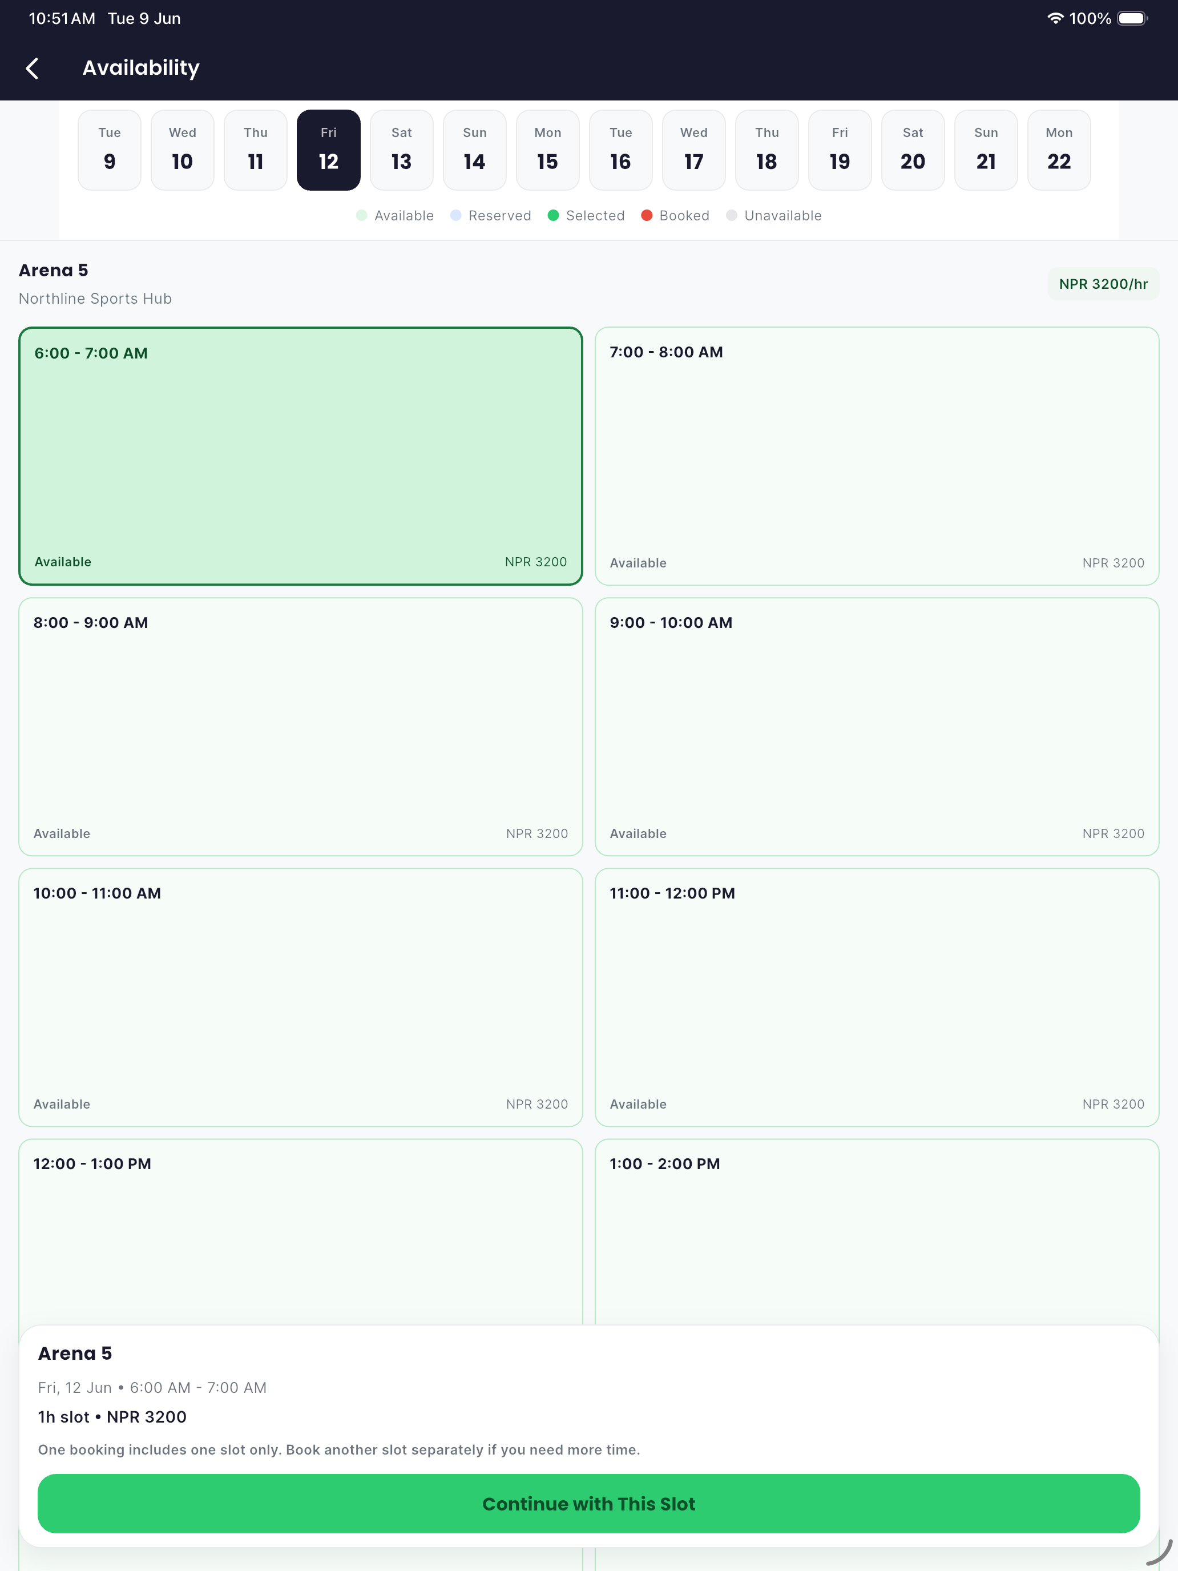This screenshot has width=1178, height=1571.
Task: Select Fri 19 date
Action: pos(840,150)
